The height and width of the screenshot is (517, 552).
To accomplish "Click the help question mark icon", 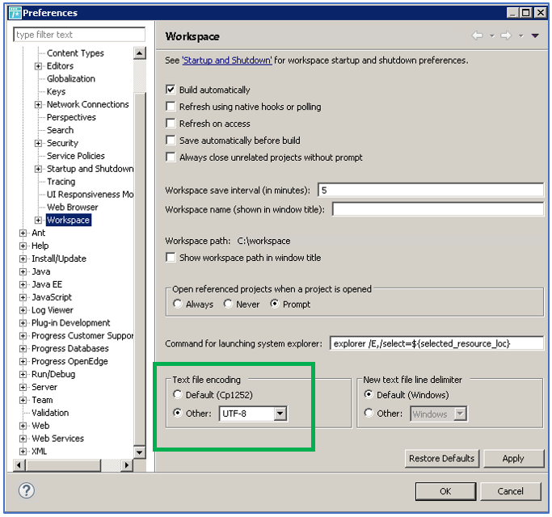I will coord(26,490).
